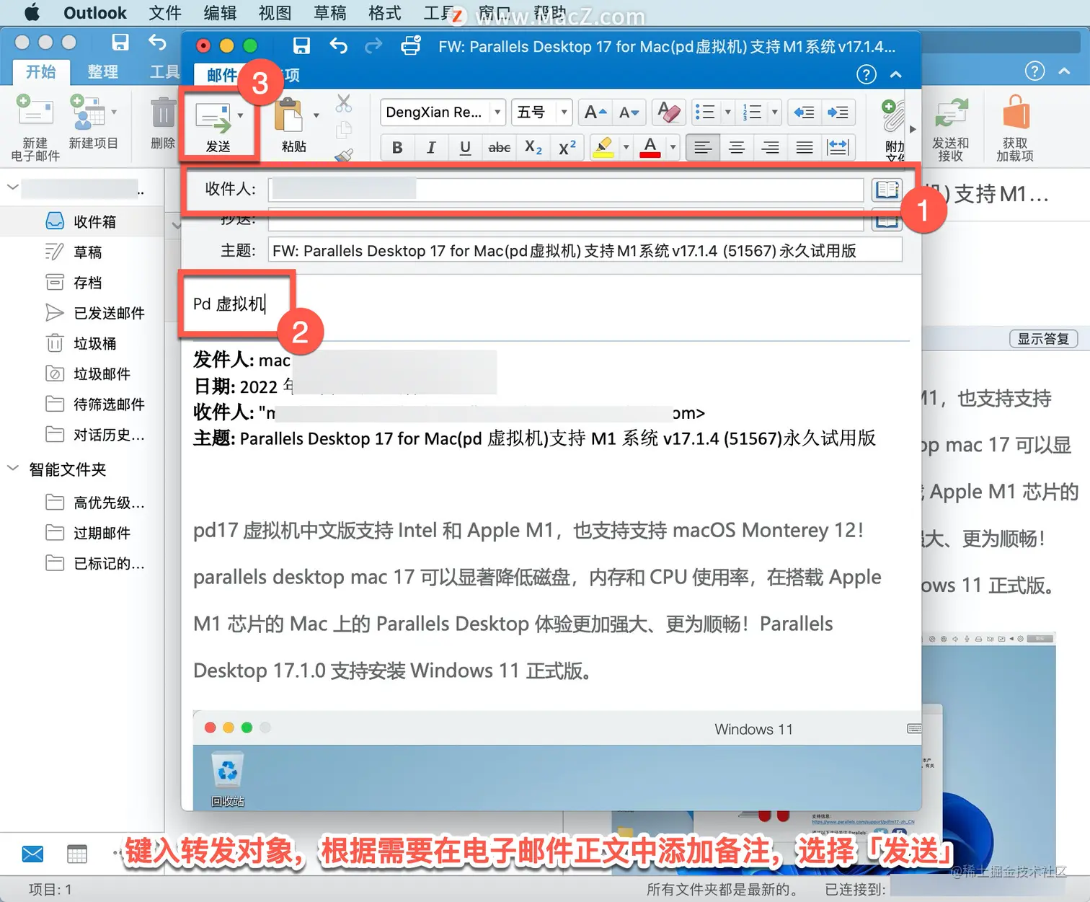
Task: Toggle Subscript formatting
Action: 533,148
